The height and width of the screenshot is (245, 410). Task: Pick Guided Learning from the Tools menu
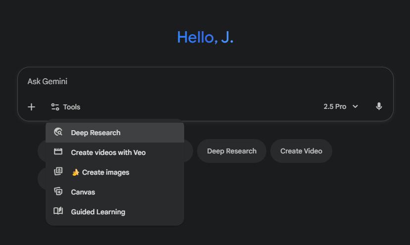[115, 212]
